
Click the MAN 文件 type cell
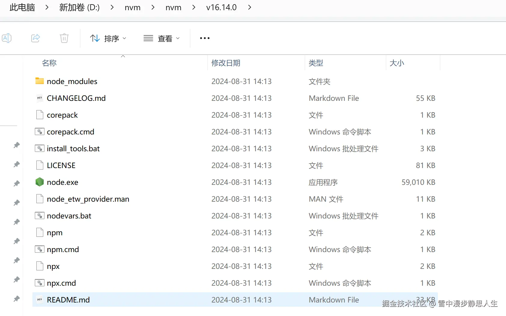326,199
